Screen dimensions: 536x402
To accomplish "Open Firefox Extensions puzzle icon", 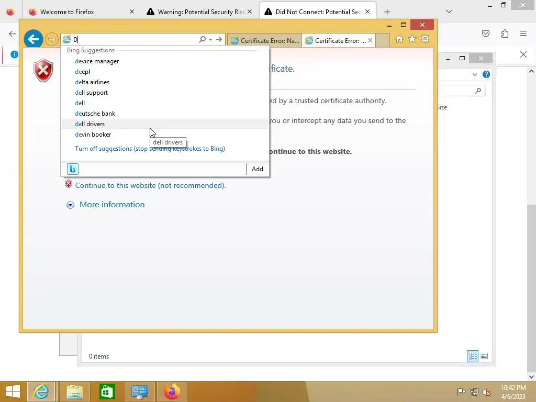I will pyautogui.click(x=505, y=33).
